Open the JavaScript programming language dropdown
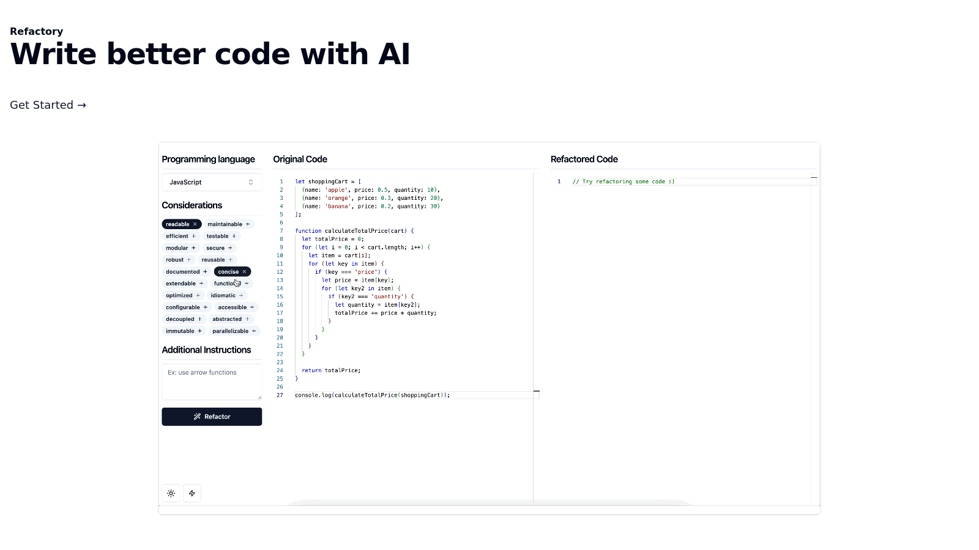The width and height of the screenshot is (979, 550). click(x=212, y=182)
